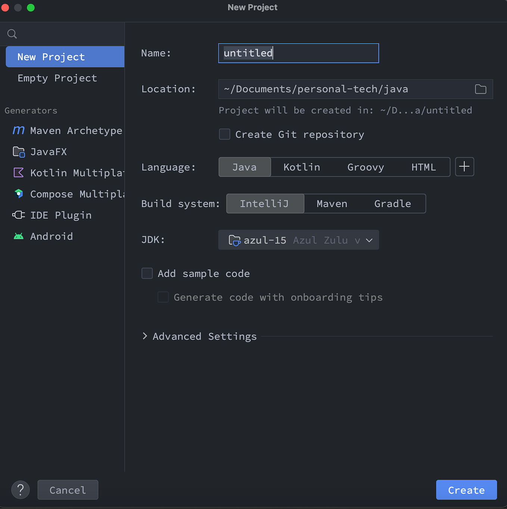Open help with the question mark button

21,490
